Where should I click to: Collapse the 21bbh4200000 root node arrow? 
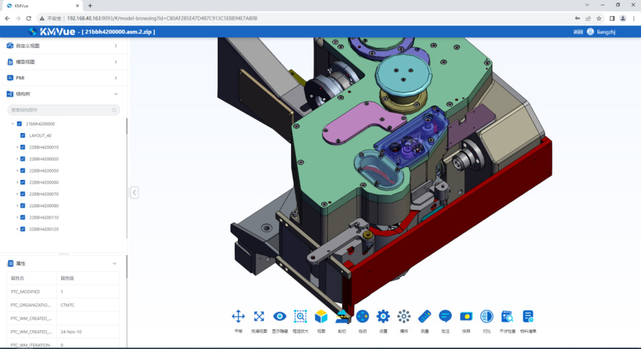coord(13,123)
